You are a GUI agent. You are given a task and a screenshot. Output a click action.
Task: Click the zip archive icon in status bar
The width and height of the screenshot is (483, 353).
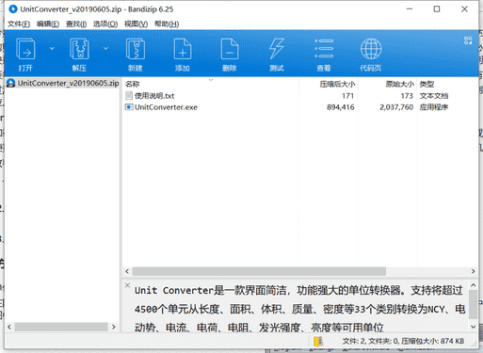[318, 341]
